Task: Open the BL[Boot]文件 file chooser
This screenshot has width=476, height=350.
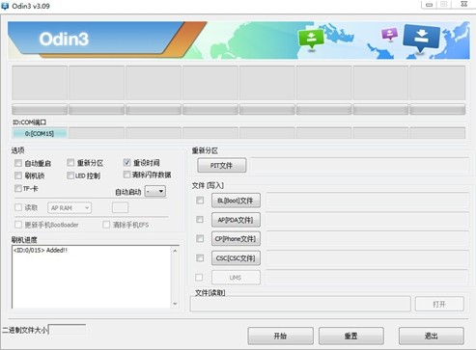Action: pyautogui.click(x=236, y=201)
